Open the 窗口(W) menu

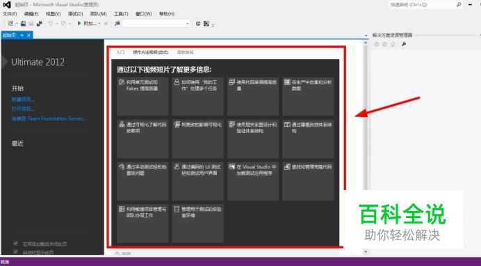click(144, 14)
